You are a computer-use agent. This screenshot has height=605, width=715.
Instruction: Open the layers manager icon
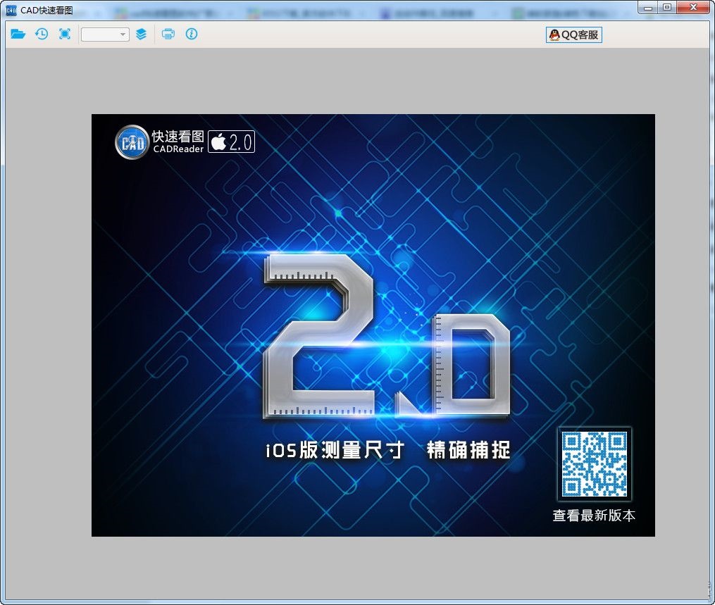tap(142, 34)
